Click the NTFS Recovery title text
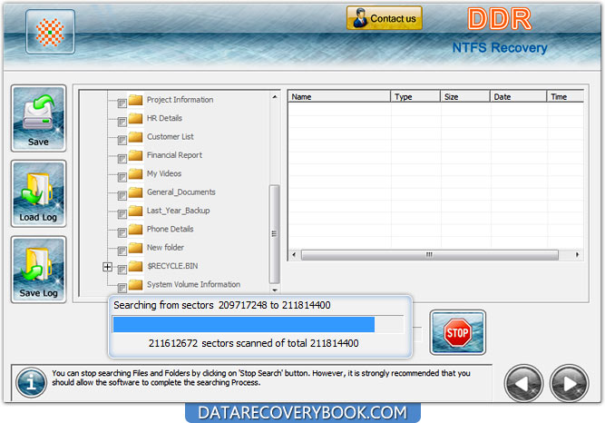The height and width of the screenshot is (423, 605). [x=500, y=47]
